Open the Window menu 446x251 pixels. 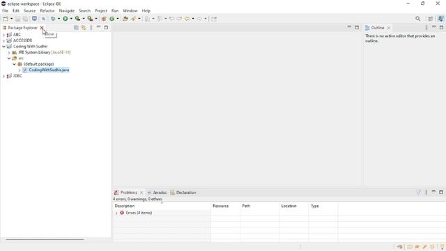tap(130, 11)
